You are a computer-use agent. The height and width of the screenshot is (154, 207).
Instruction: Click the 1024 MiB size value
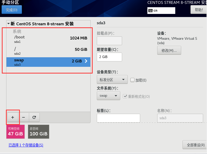pyautogui.click(x=78, y=38)
